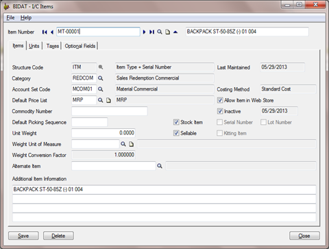Click the Item Number field MT-00001

pos(98,32)
